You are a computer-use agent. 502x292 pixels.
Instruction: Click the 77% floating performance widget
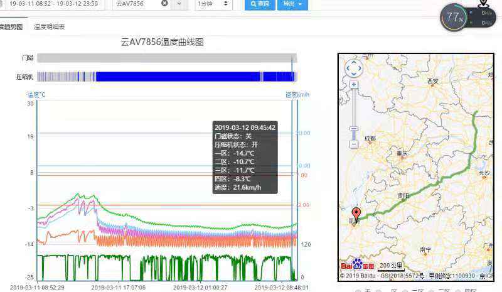(x=453, y=18)
